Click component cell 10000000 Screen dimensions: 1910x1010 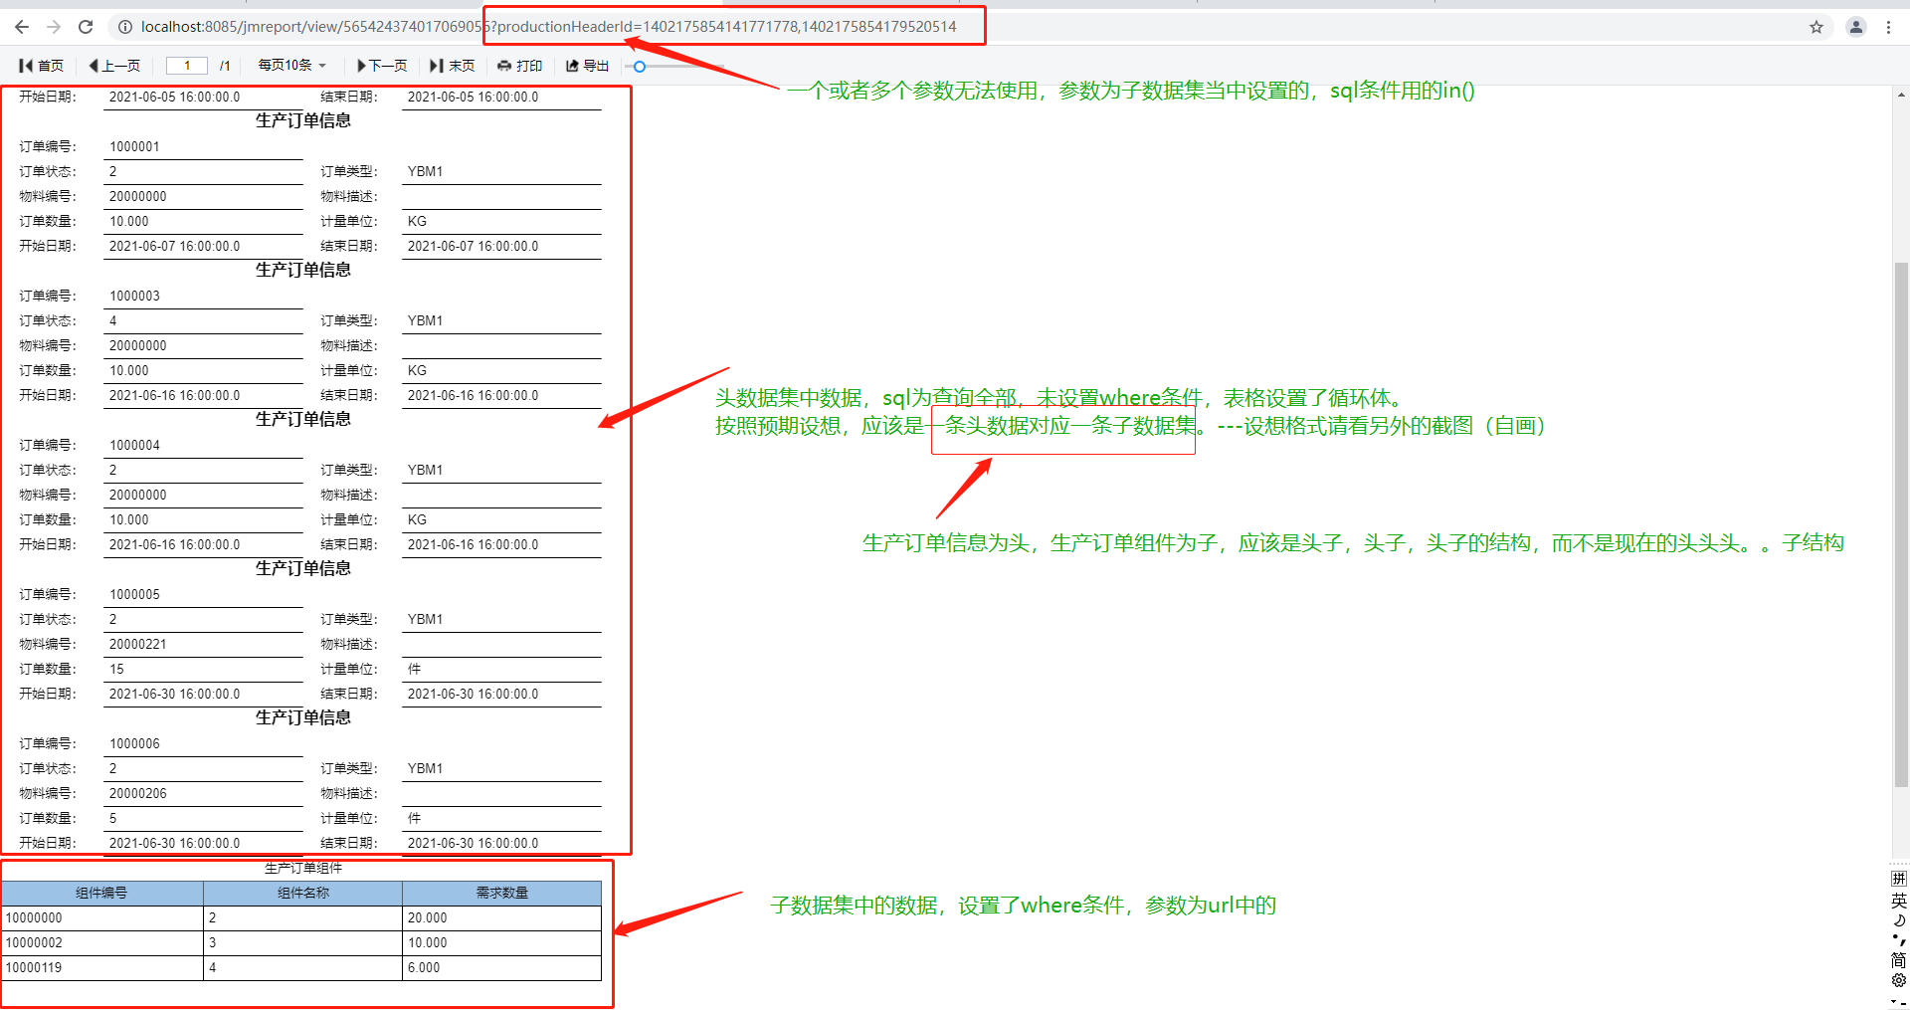point(102,917)
